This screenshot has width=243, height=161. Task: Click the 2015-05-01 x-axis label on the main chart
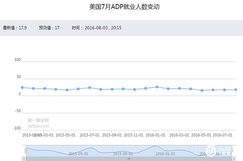65,135
